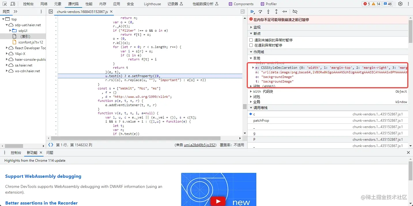Expand the With 代码块 scope
The width and height of the screenshot is (413, 206).
pos(251,91)
